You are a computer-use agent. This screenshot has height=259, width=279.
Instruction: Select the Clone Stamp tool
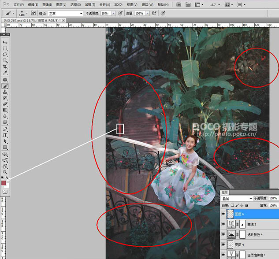5,92
